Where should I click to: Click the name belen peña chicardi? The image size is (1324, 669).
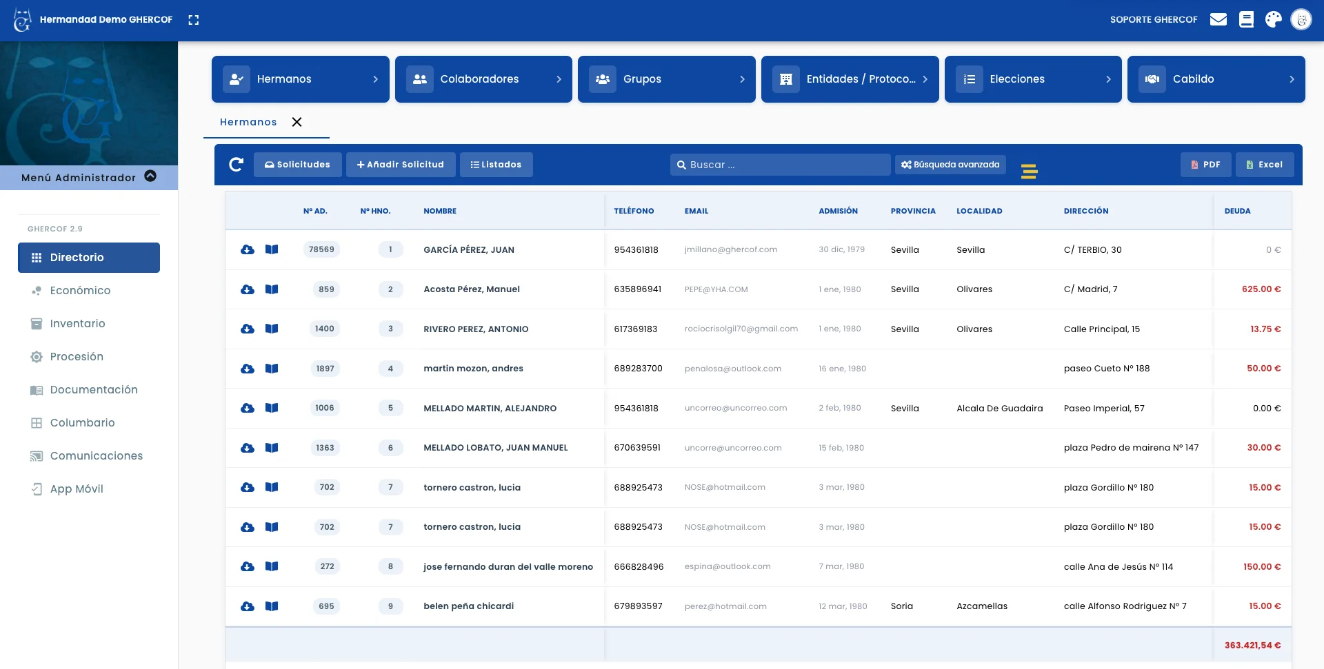[468, 606]
